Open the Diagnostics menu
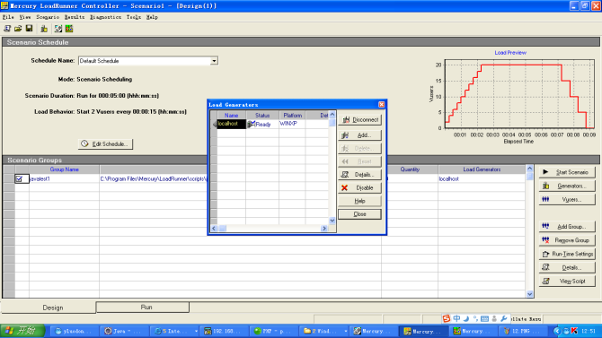602x338 pixels. pos(106,17)
